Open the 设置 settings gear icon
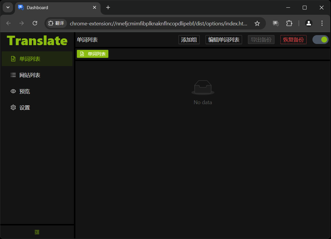 click(13, 107)
